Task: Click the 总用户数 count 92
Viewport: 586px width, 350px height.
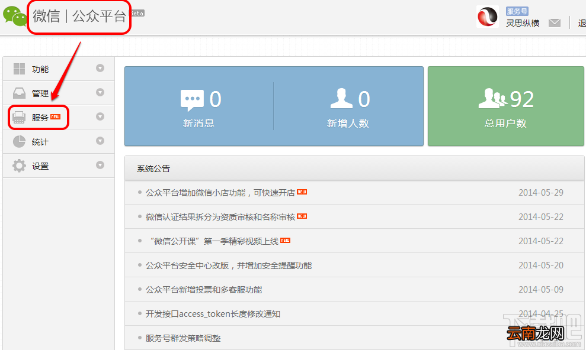Action: coord(522,99)
